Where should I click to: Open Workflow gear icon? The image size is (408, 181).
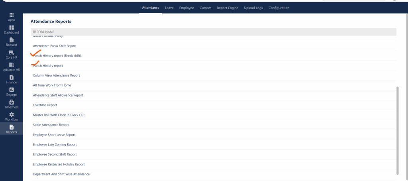(x=11, y=114)
